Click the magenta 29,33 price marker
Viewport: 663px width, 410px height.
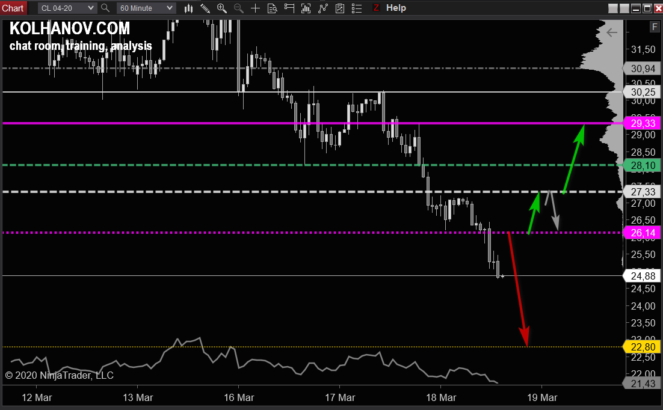coord(642,123)
